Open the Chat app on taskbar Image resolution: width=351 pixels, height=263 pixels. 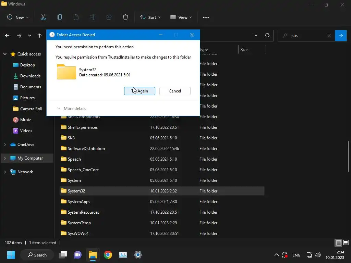78,255
